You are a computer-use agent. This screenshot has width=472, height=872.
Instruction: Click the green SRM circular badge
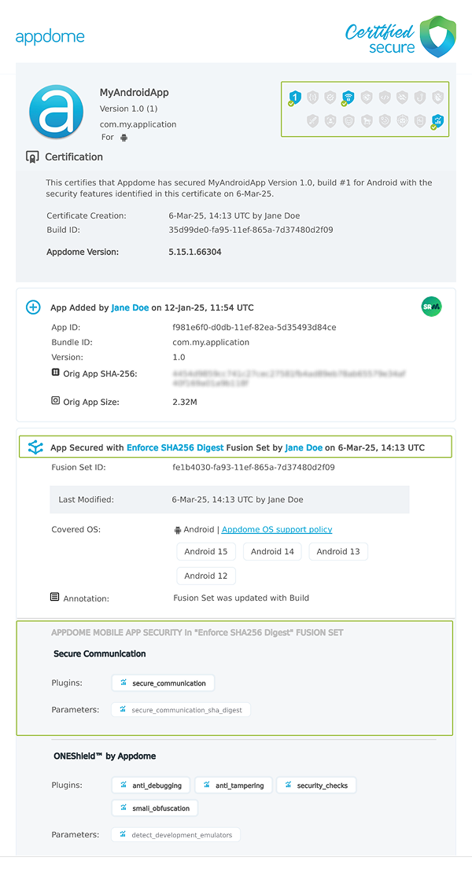pyautogui.click(x=431, y=307)
